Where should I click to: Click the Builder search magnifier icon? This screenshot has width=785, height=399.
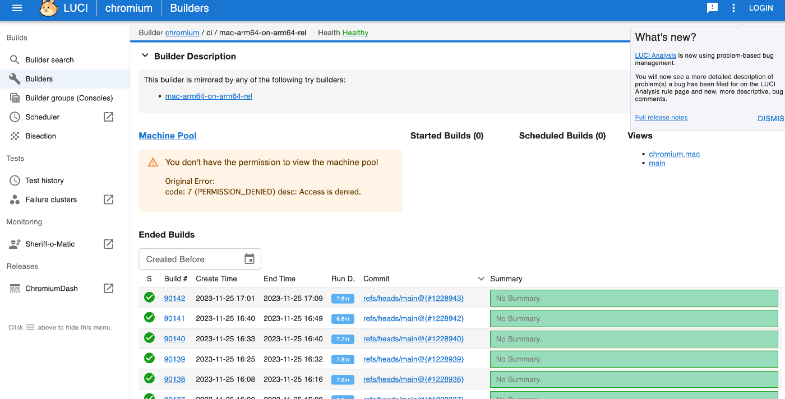[x=15, y=60]
